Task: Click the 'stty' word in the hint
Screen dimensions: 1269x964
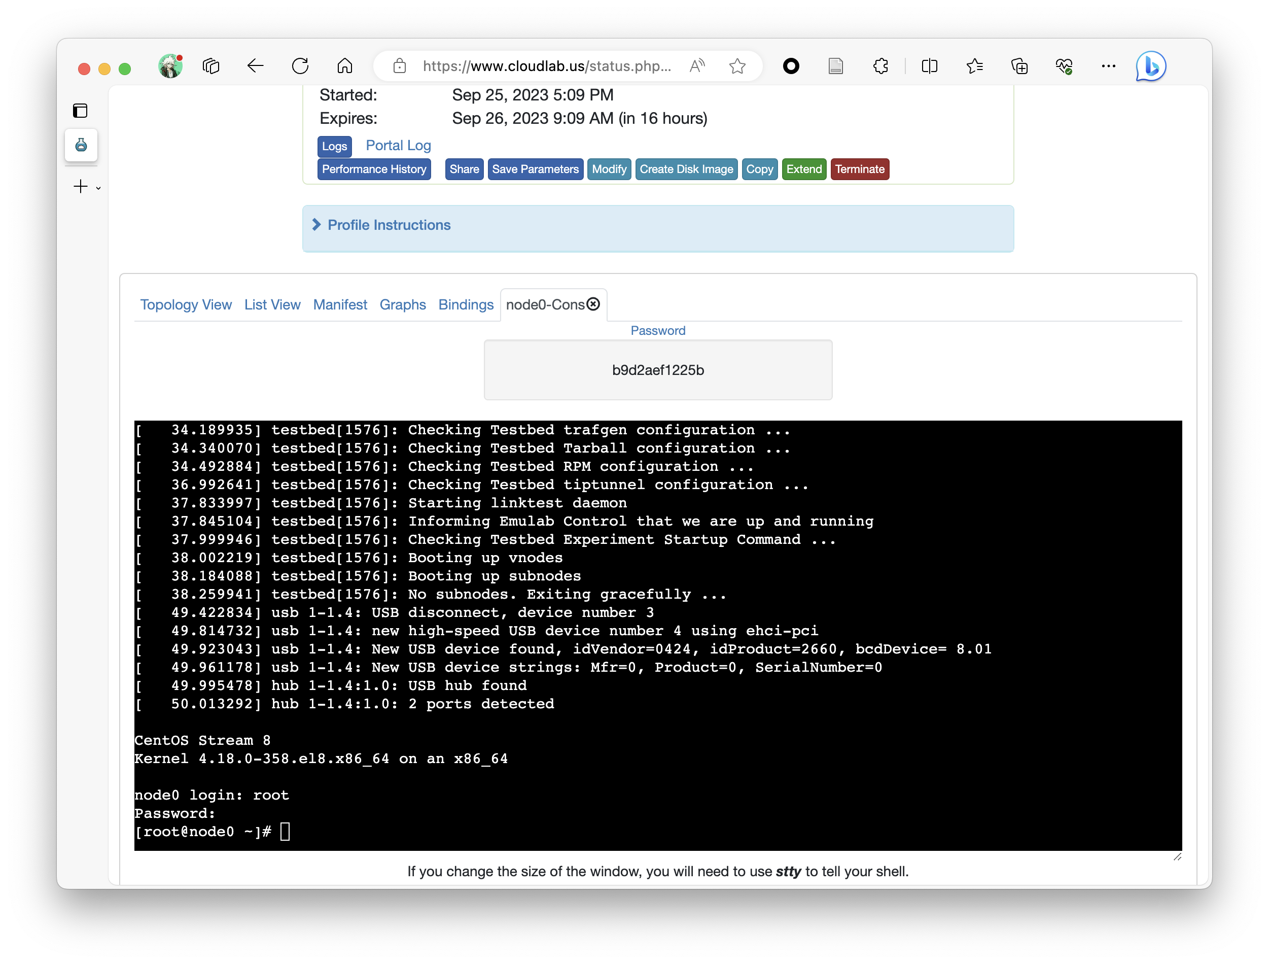Action: click(788, 872)
